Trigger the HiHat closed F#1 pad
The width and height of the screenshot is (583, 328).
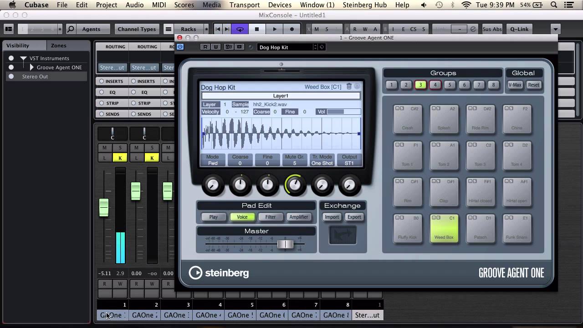point(481,192)
